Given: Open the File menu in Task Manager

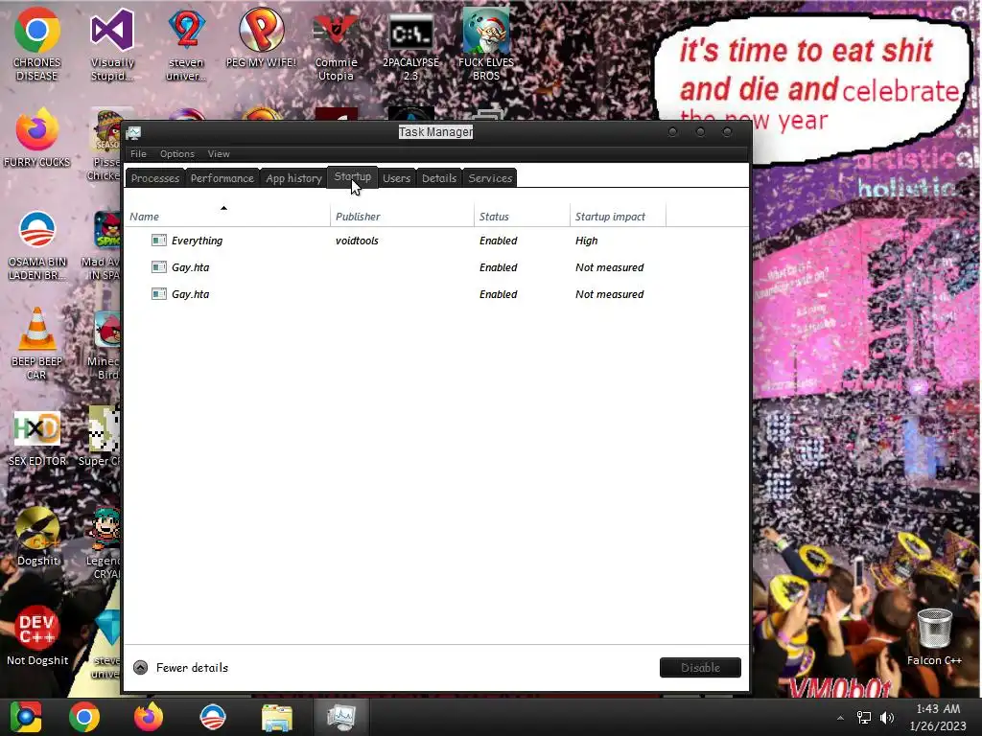Looking at the screenshot, I should 138,154.
